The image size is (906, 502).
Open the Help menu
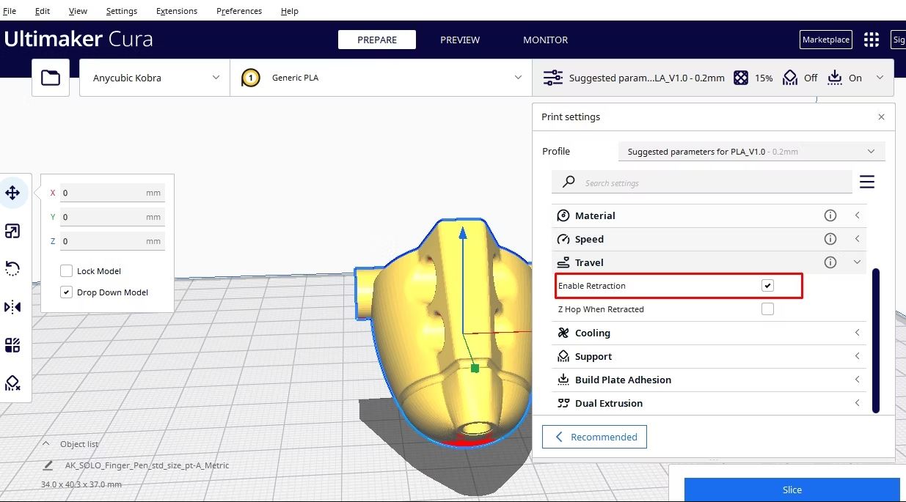(x=290, y=11)
